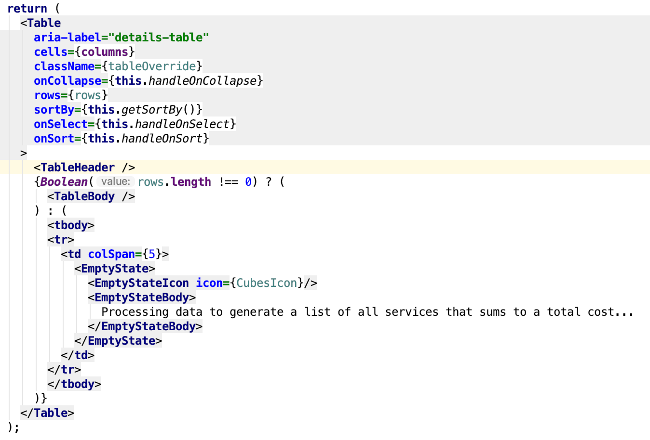Click the 'cells' attribute name
The image size is (650, 440).
pyautogui.click(x=51, y=52)
